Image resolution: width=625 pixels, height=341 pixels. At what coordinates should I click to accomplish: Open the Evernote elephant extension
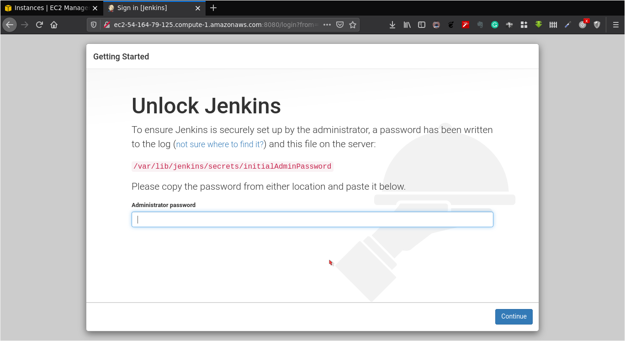(x=480, y=25)
